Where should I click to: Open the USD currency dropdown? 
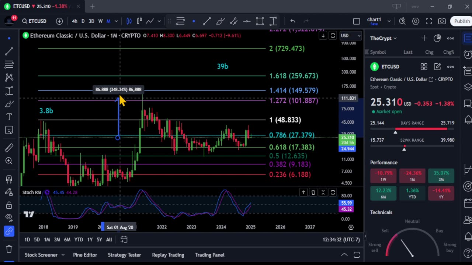[350, 36]
